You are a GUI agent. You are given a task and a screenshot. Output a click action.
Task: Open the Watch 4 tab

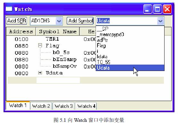pyautogui.click(x=86, y=106)
